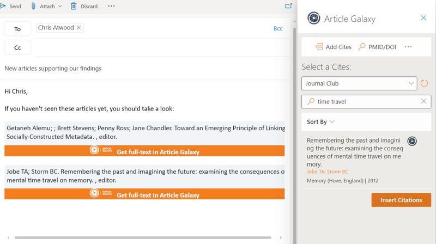Refresh the cites list
436x244 pixels.
point(424,83)
